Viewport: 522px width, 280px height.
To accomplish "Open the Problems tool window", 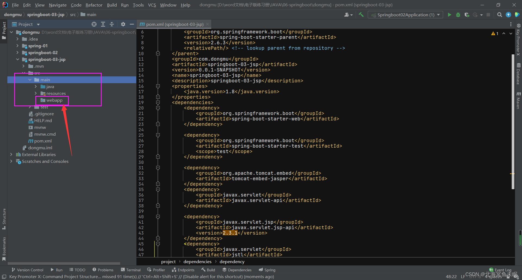I will (103, 270).
